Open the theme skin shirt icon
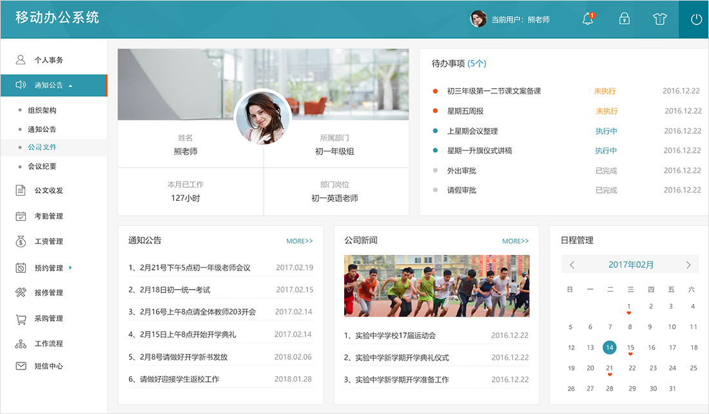Screen dimensions: 709x414 (x=659, y=19)
